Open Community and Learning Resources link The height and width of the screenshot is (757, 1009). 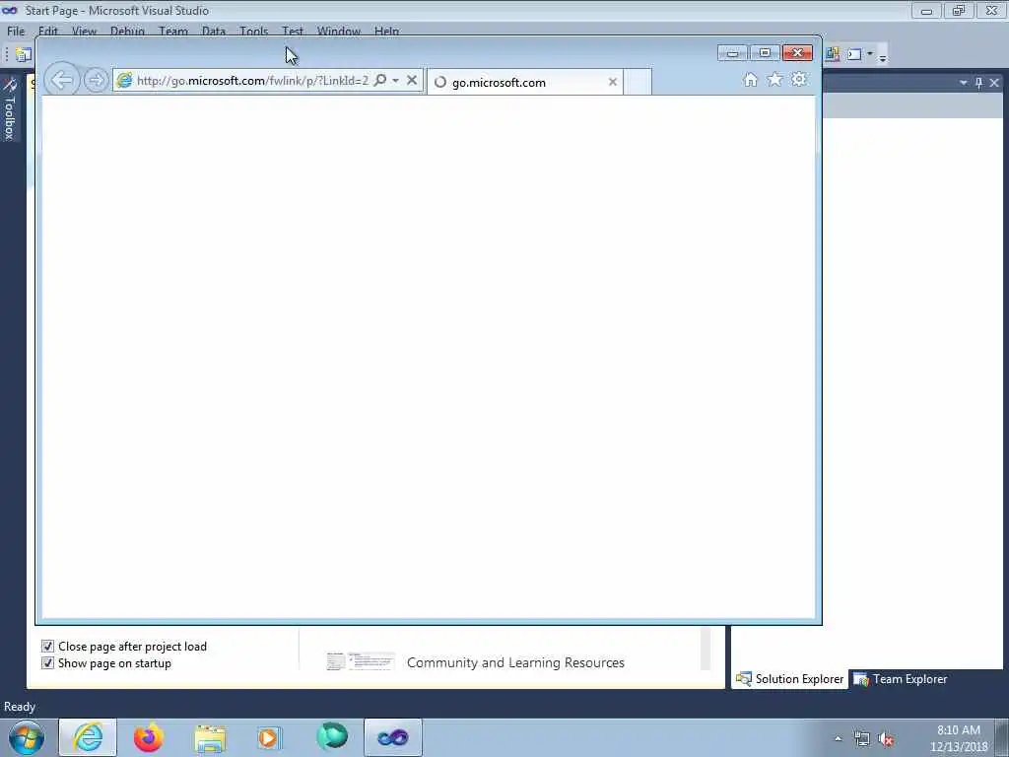click(515, 662)
